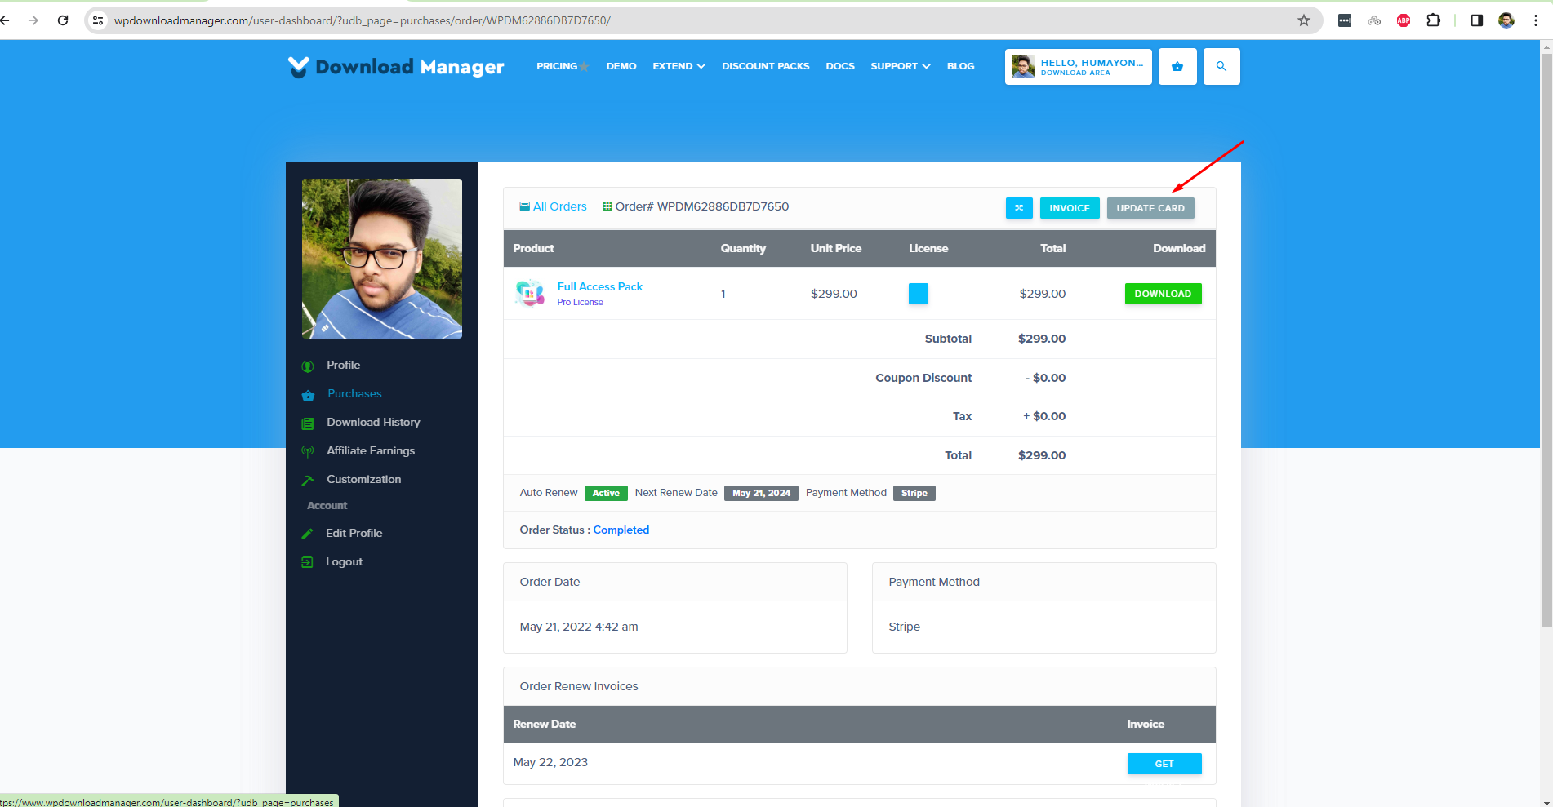Click the Profile sidebar icon
The image size is (1553, 807).
click(x=308, y=366)
